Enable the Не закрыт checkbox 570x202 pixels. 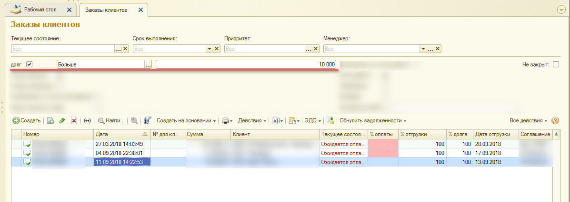pos(556,64)
